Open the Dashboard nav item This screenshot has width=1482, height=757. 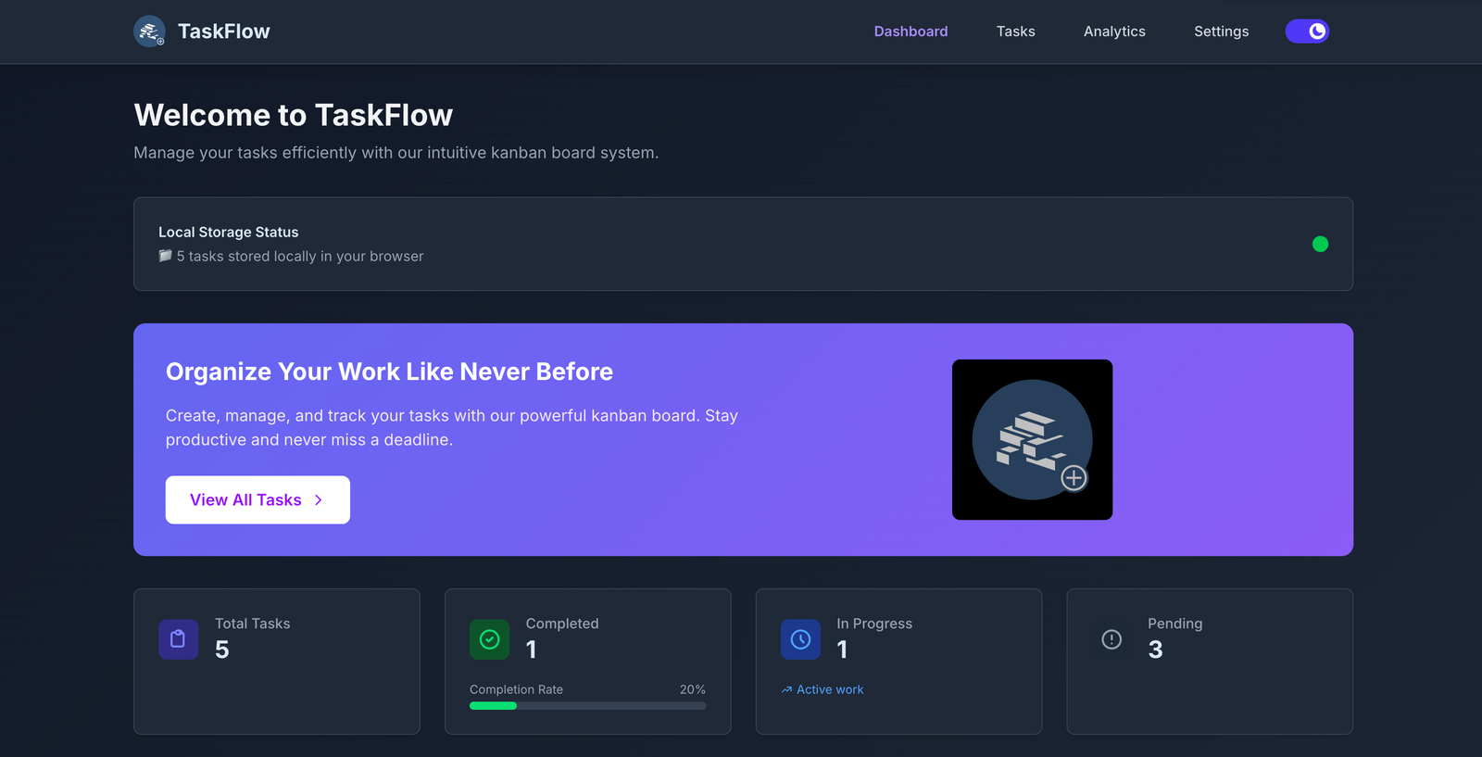(911, 32)
